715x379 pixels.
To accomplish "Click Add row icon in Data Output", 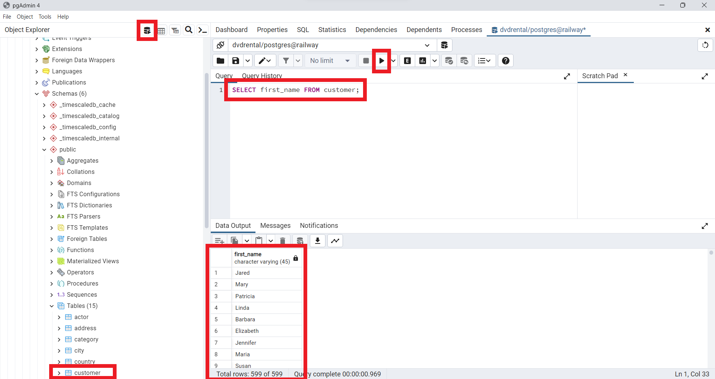I will click(x=219, y=241).
